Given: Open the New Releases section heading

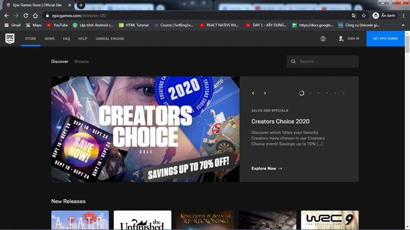Looking at the screenshot, I should coord(68,201).
